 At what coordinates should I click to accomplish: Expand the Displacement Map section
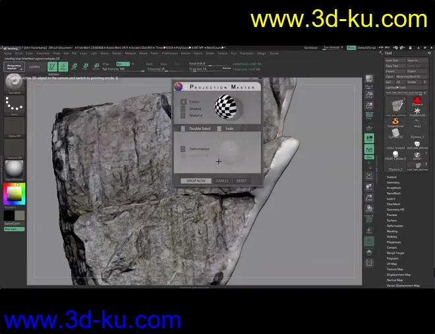pos(399,275)
